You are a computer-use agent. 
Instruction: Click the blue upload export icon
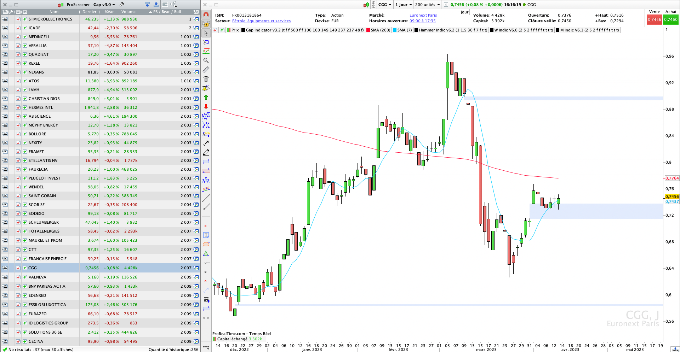(x=156, y=4)
